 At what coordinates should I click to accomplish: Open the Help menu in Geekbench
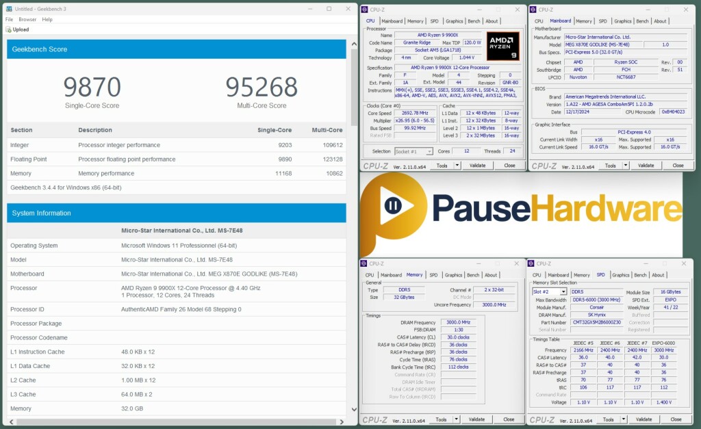coord(47,19)
